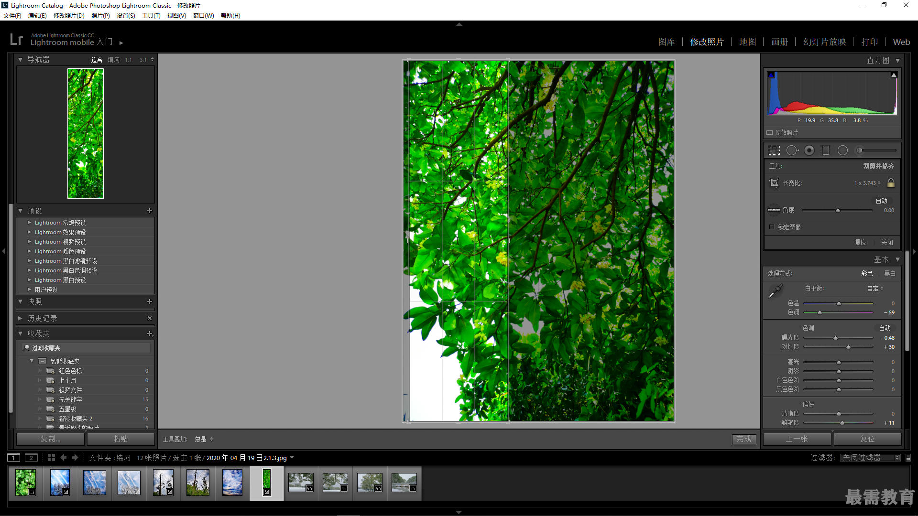
Task: Collapse the 收藏夹 panel
Action: [x=21, y=333]
